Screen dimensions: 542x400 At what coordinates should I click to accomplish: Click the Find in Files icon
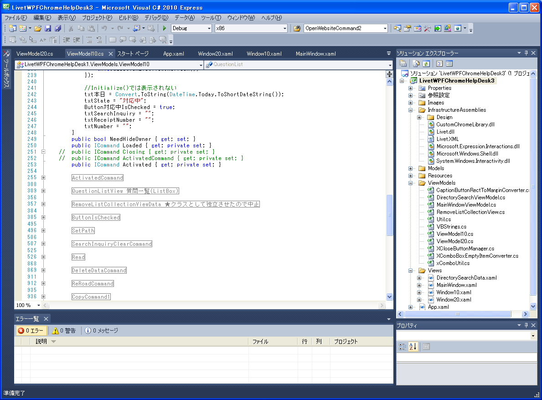pyautogui.click(x=297, y=28)
